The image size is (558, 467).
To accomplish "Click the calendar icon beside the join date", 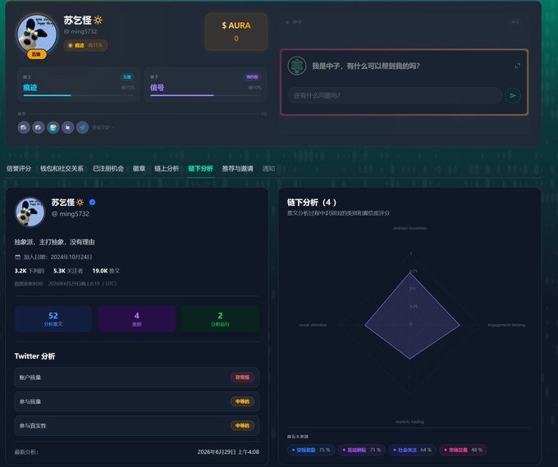I will click(x=17, y=257).
